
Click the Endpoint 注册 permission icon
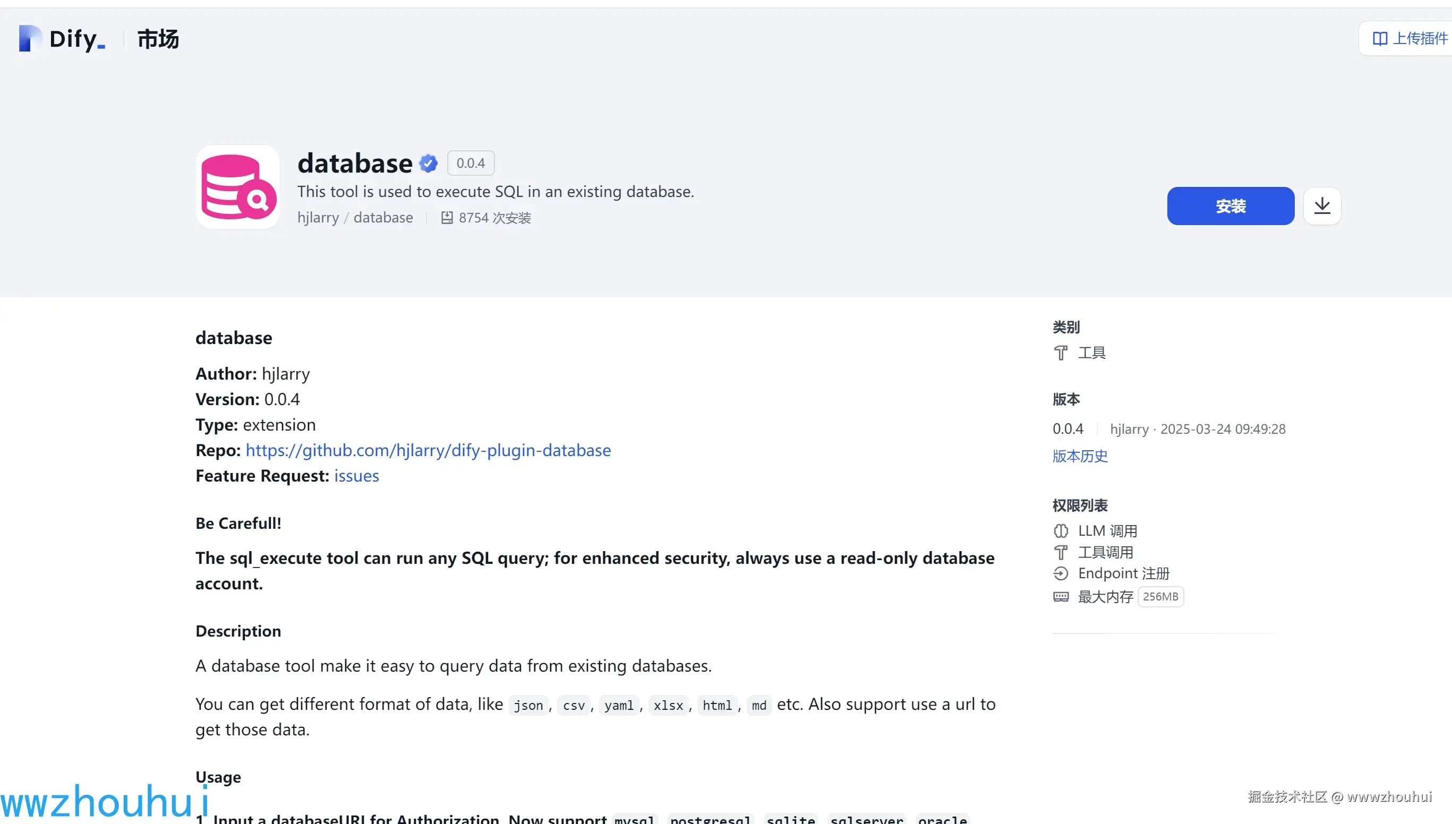[x=1061, y=573]
